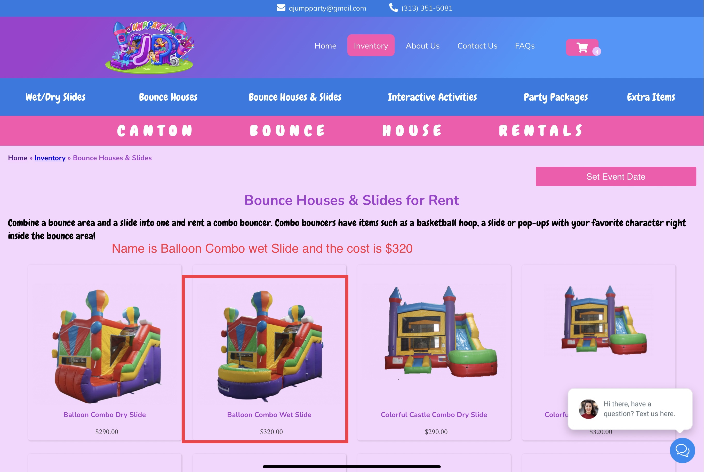This screenshot has height=472, width=704.
Task: Open the shopping cart icon
Action: (x=582, y=47)
